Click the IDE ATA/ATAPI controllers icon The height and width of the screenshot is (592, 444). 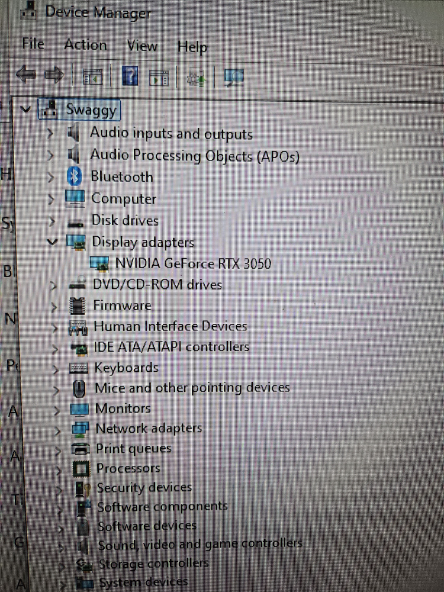tap(80, 349)
